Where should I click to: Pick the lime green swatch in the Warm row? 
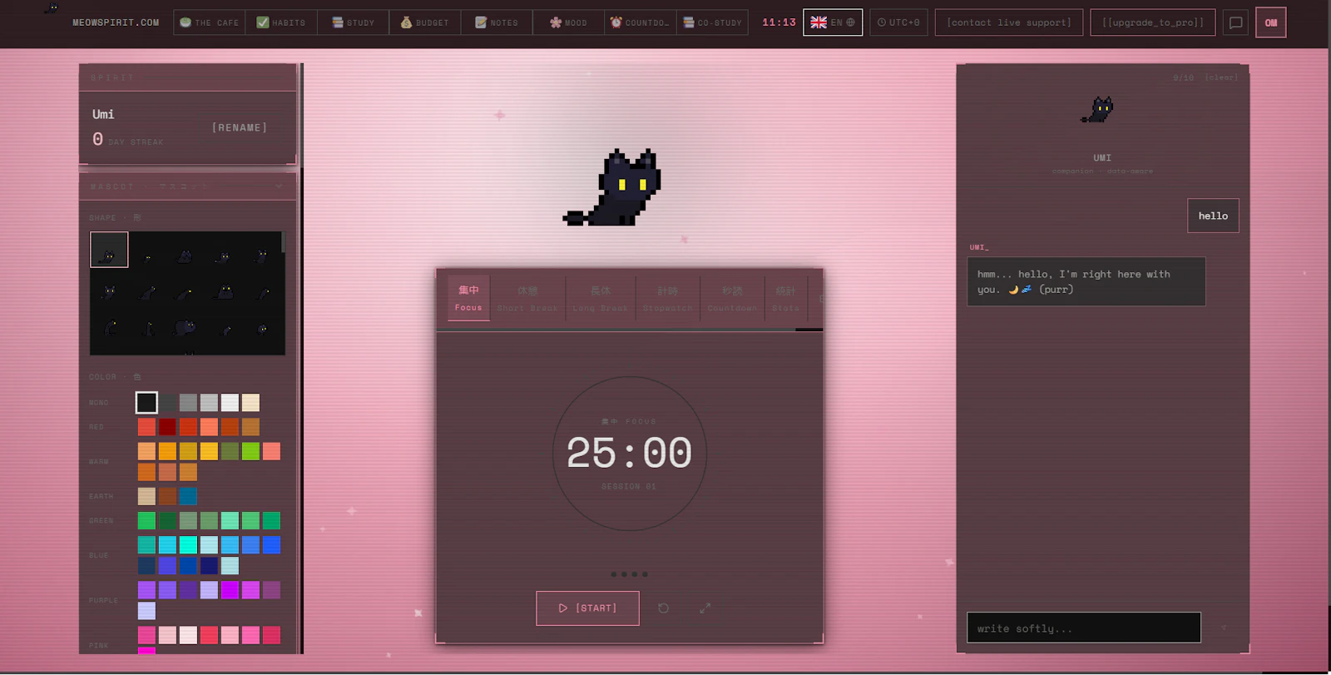250,451
